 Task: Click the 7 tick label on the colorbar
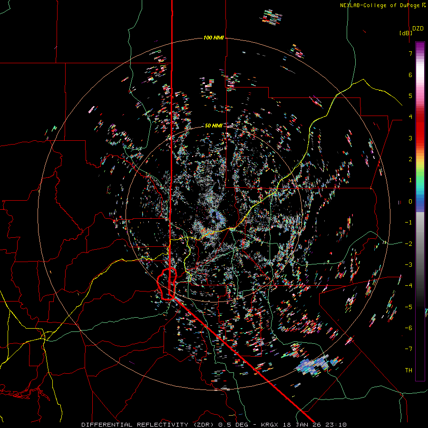tap(410, 53)
